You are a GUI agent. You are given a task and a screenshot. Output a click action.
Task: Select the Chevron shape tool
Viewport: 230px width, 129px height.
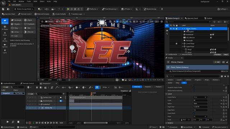click(30, 32)
